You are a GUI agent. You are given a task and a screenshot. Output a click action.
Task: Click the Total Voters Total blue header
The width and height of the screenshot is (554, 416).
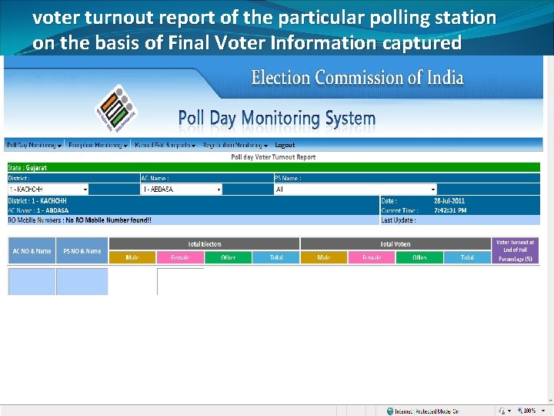tap(467, 257)
